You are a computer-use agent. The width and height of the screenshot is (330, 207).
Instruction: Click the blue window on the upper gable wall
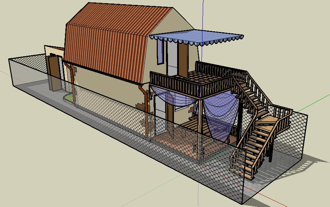(160, 52)
